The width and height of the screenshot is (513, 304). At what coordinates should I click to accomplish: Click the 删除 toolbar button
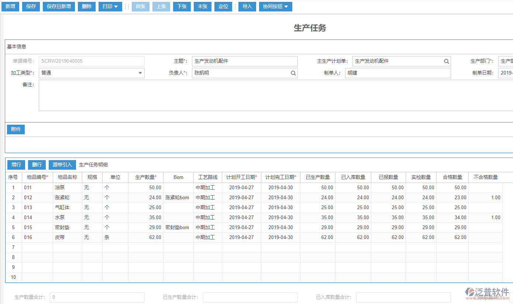coord(87,7)
